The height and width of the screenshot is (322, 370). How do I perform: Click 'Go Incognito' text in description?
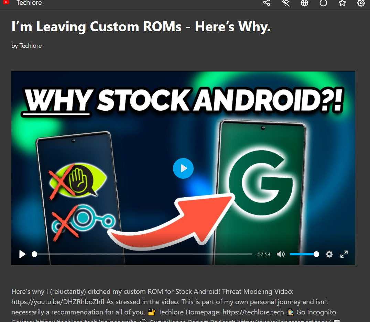coord(316,312)
